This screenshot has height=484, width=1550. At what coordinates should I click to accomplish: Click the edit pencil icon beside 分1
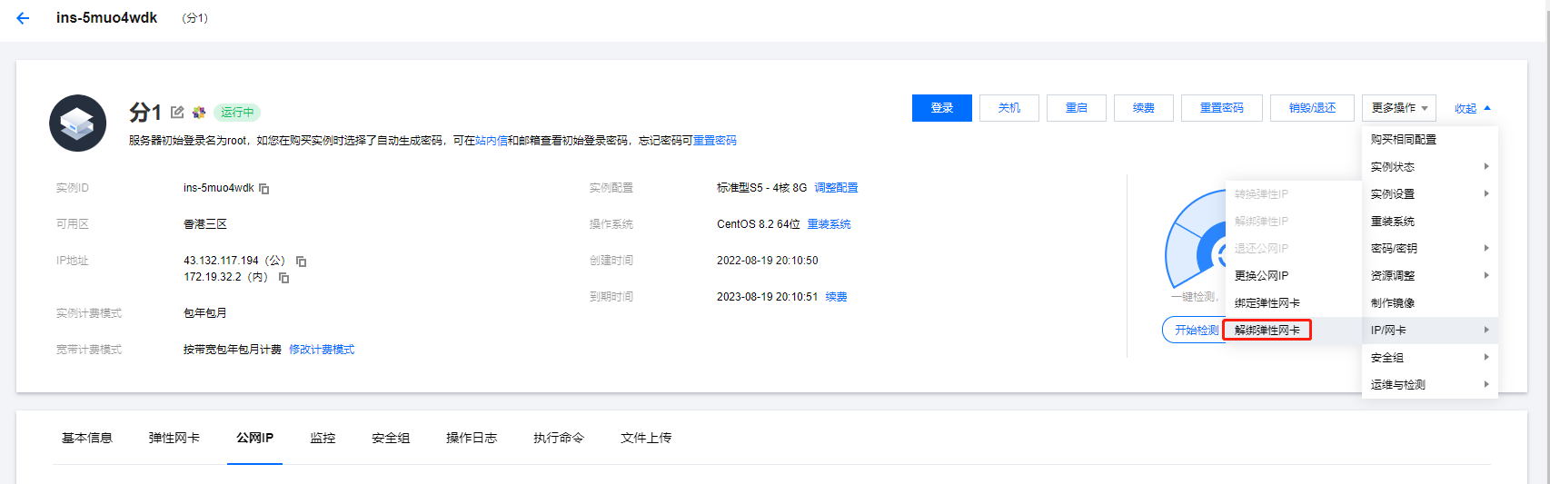pyautogui.click(x=177, y=113)
